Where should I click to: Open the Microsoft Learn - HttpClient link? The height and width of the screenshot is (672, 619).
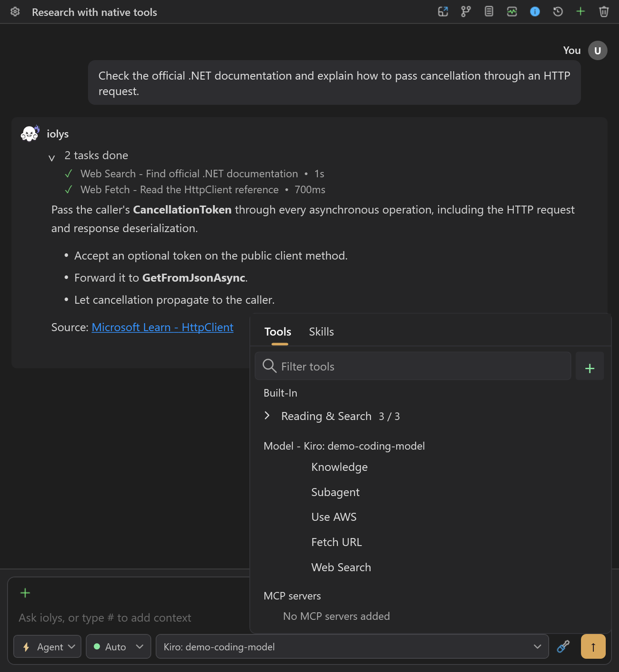[163, 327]
